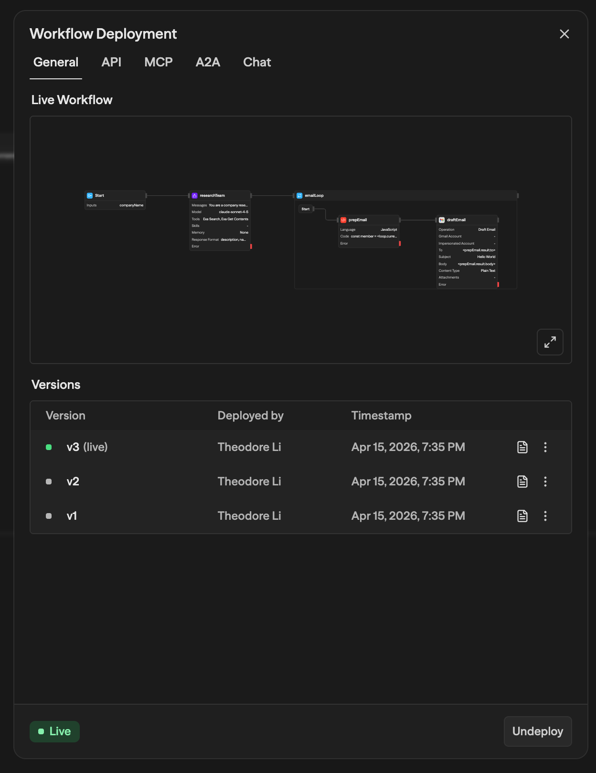The height and width of the screenshot is (773, 596).
Task: Click the Deployed by column header
Action: pyautogui.click(x=251, y=416)
